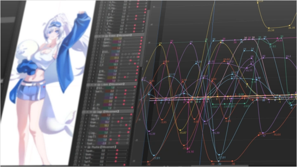Select the 36.38 keyframe point on yellow curve
Viewport: 297px width, 167px height.
[x=290, y=26]
